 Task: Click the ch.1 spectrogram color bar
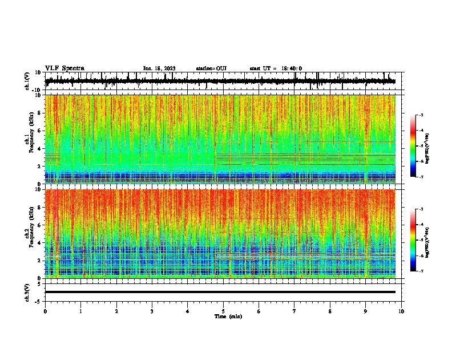pyautogui.click(x=413, y=146)
